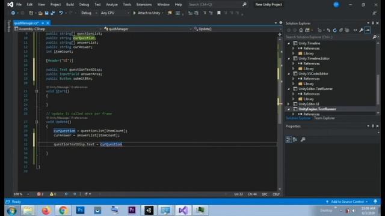Click the Save All icon

tap(52, 13)
